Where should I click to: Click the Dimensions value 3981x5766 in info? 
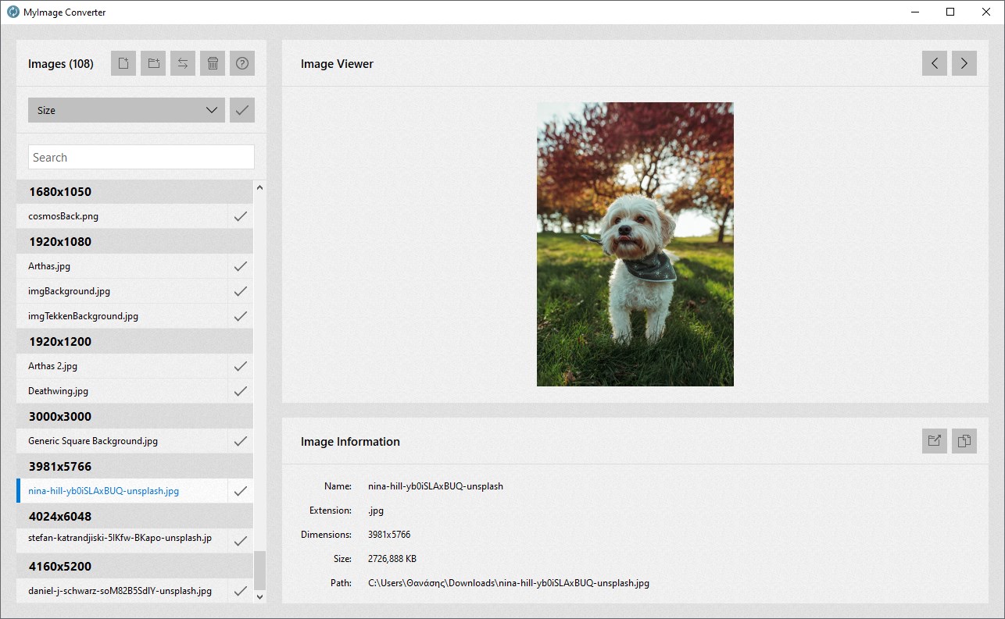click(389, 535)
